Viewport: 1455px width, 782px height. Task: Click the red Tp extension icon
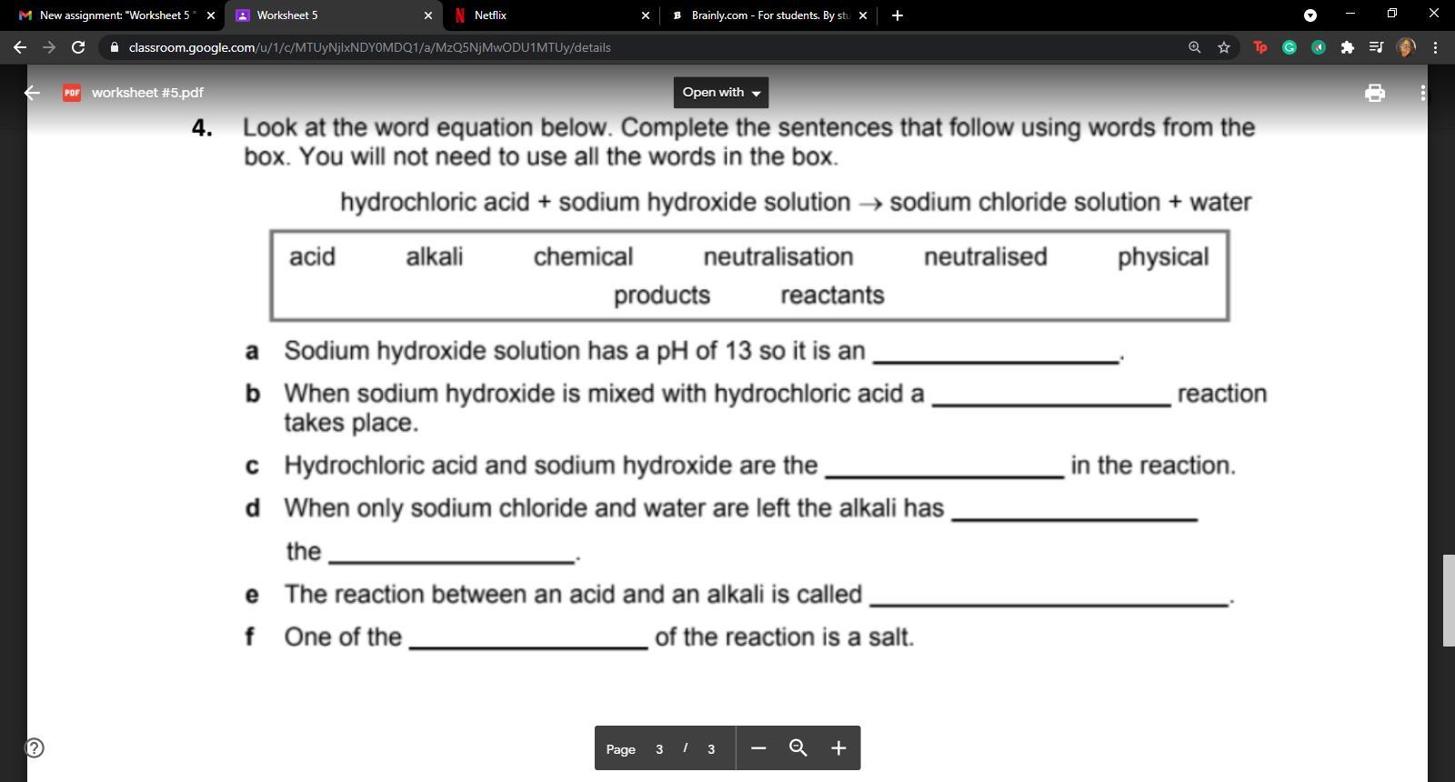click(x=1260, y=47)
